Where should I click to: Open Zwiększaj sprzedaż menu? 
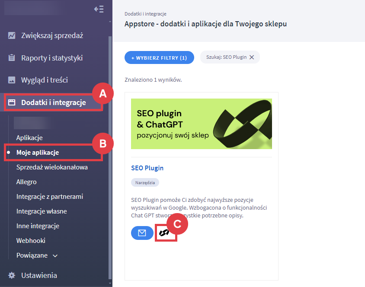(x=52, y=35)
